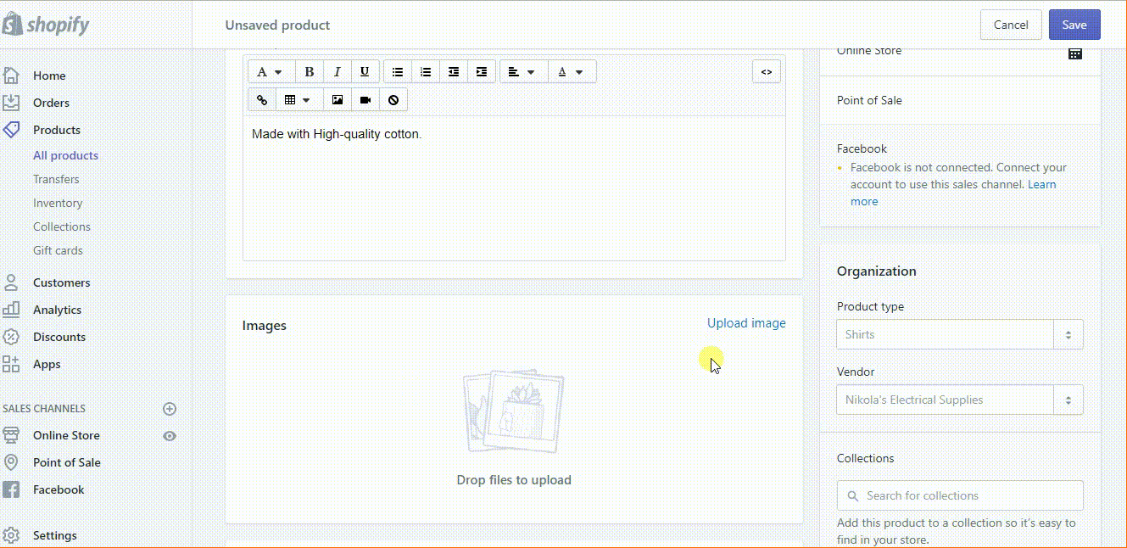
Task: Insert a bulleted list
Action: [x=398, y=72]
